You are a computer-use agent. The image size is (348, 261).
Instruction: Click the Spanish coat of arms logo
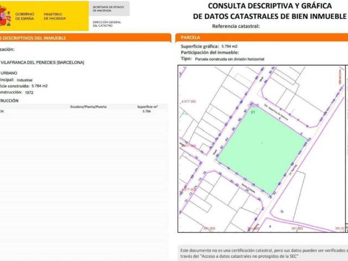pos(5,16)
